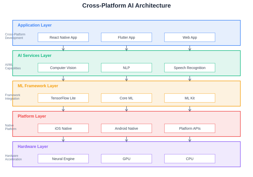Select the Platform APIs box
The width and height of the screenshot is (253, 177).
[x=190, y=128]
